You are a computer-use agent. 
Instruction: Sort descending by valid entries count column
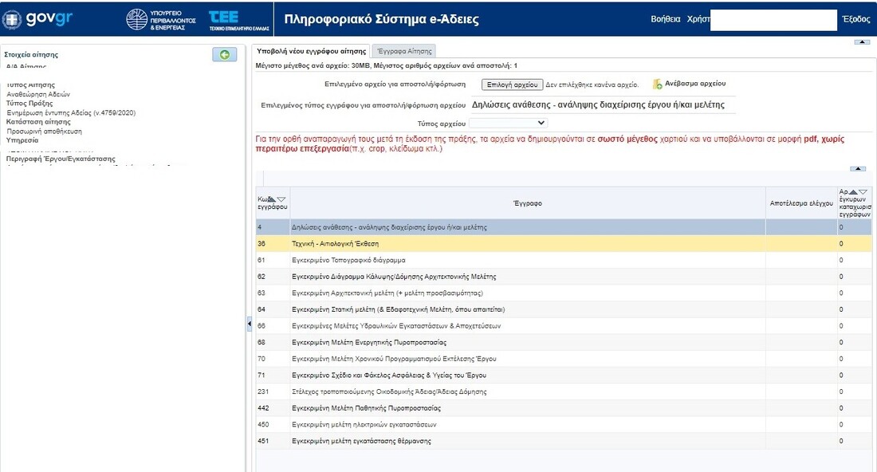[863, 192]
